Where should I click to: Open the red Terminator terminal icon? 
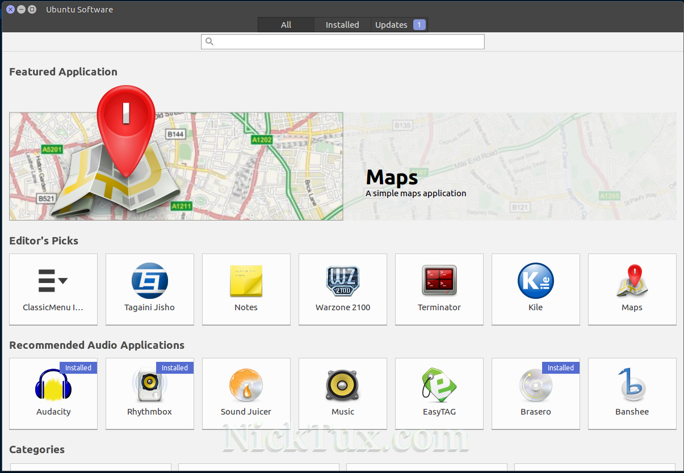point(439,281)
